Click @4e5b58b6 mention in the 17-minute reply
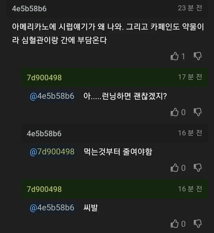The width and height of the screenshot is (214, 233). click(52, 96)
